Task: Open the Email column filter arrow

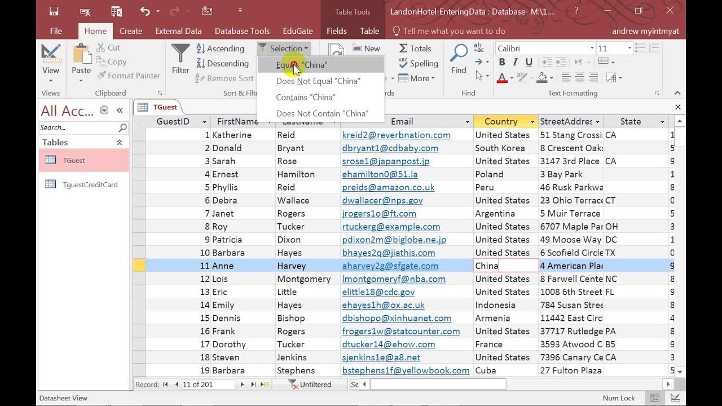Action: click(x=467, y=122)
